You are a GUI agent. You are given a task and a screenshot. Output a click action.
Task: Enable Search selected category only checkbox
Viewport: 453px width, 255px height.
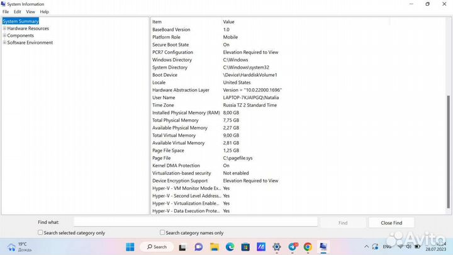[41, 232]
